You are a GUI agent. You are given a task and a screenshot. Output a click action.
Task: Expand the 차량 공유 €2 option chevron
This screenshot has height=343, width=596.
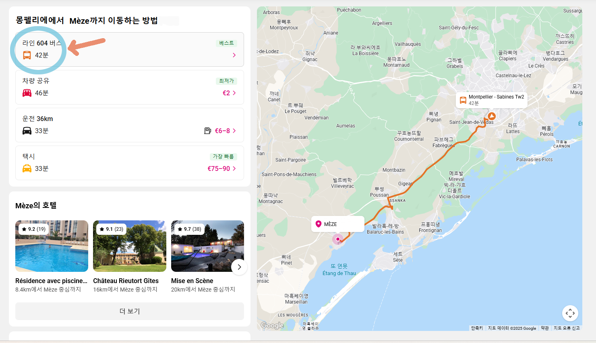[x=234, y=93]
